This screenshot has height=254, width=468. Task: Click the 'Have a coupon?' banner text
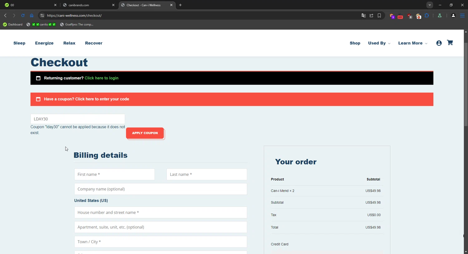click(x=86, y=99)
